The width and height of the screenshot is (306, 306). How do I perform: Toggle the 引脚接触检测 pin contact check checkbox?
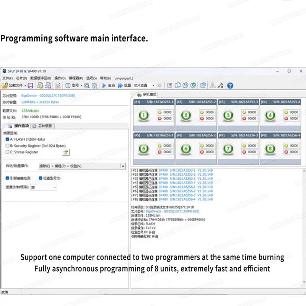coord(7,178)
